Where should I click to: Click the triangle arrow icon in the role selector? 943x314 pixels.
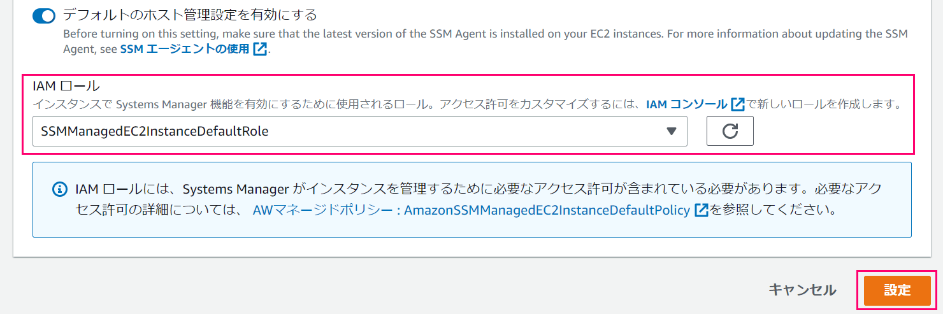click(x=670, y=131)
